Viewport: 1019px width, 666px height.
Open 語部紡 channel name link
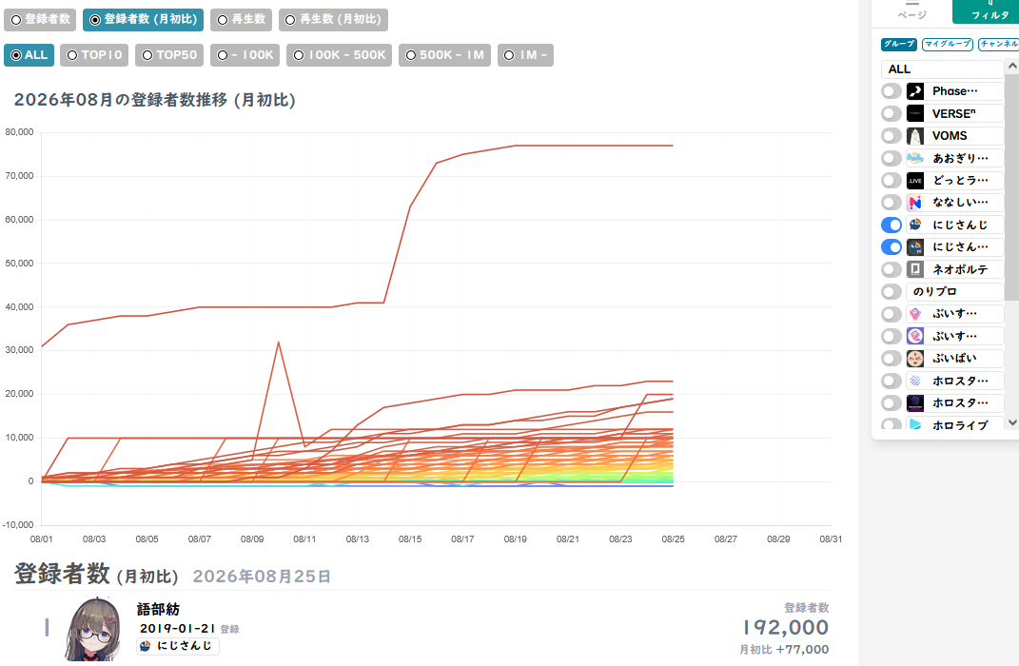[x=158, y=610]
